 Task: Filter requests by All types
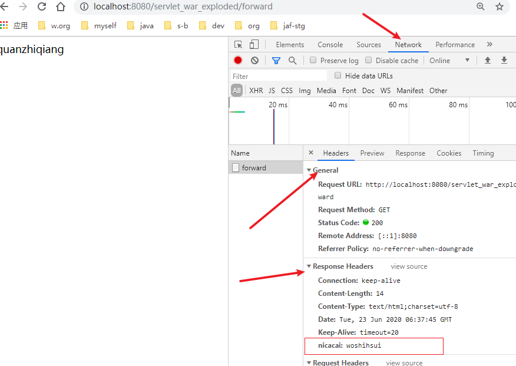coord(237,91)
